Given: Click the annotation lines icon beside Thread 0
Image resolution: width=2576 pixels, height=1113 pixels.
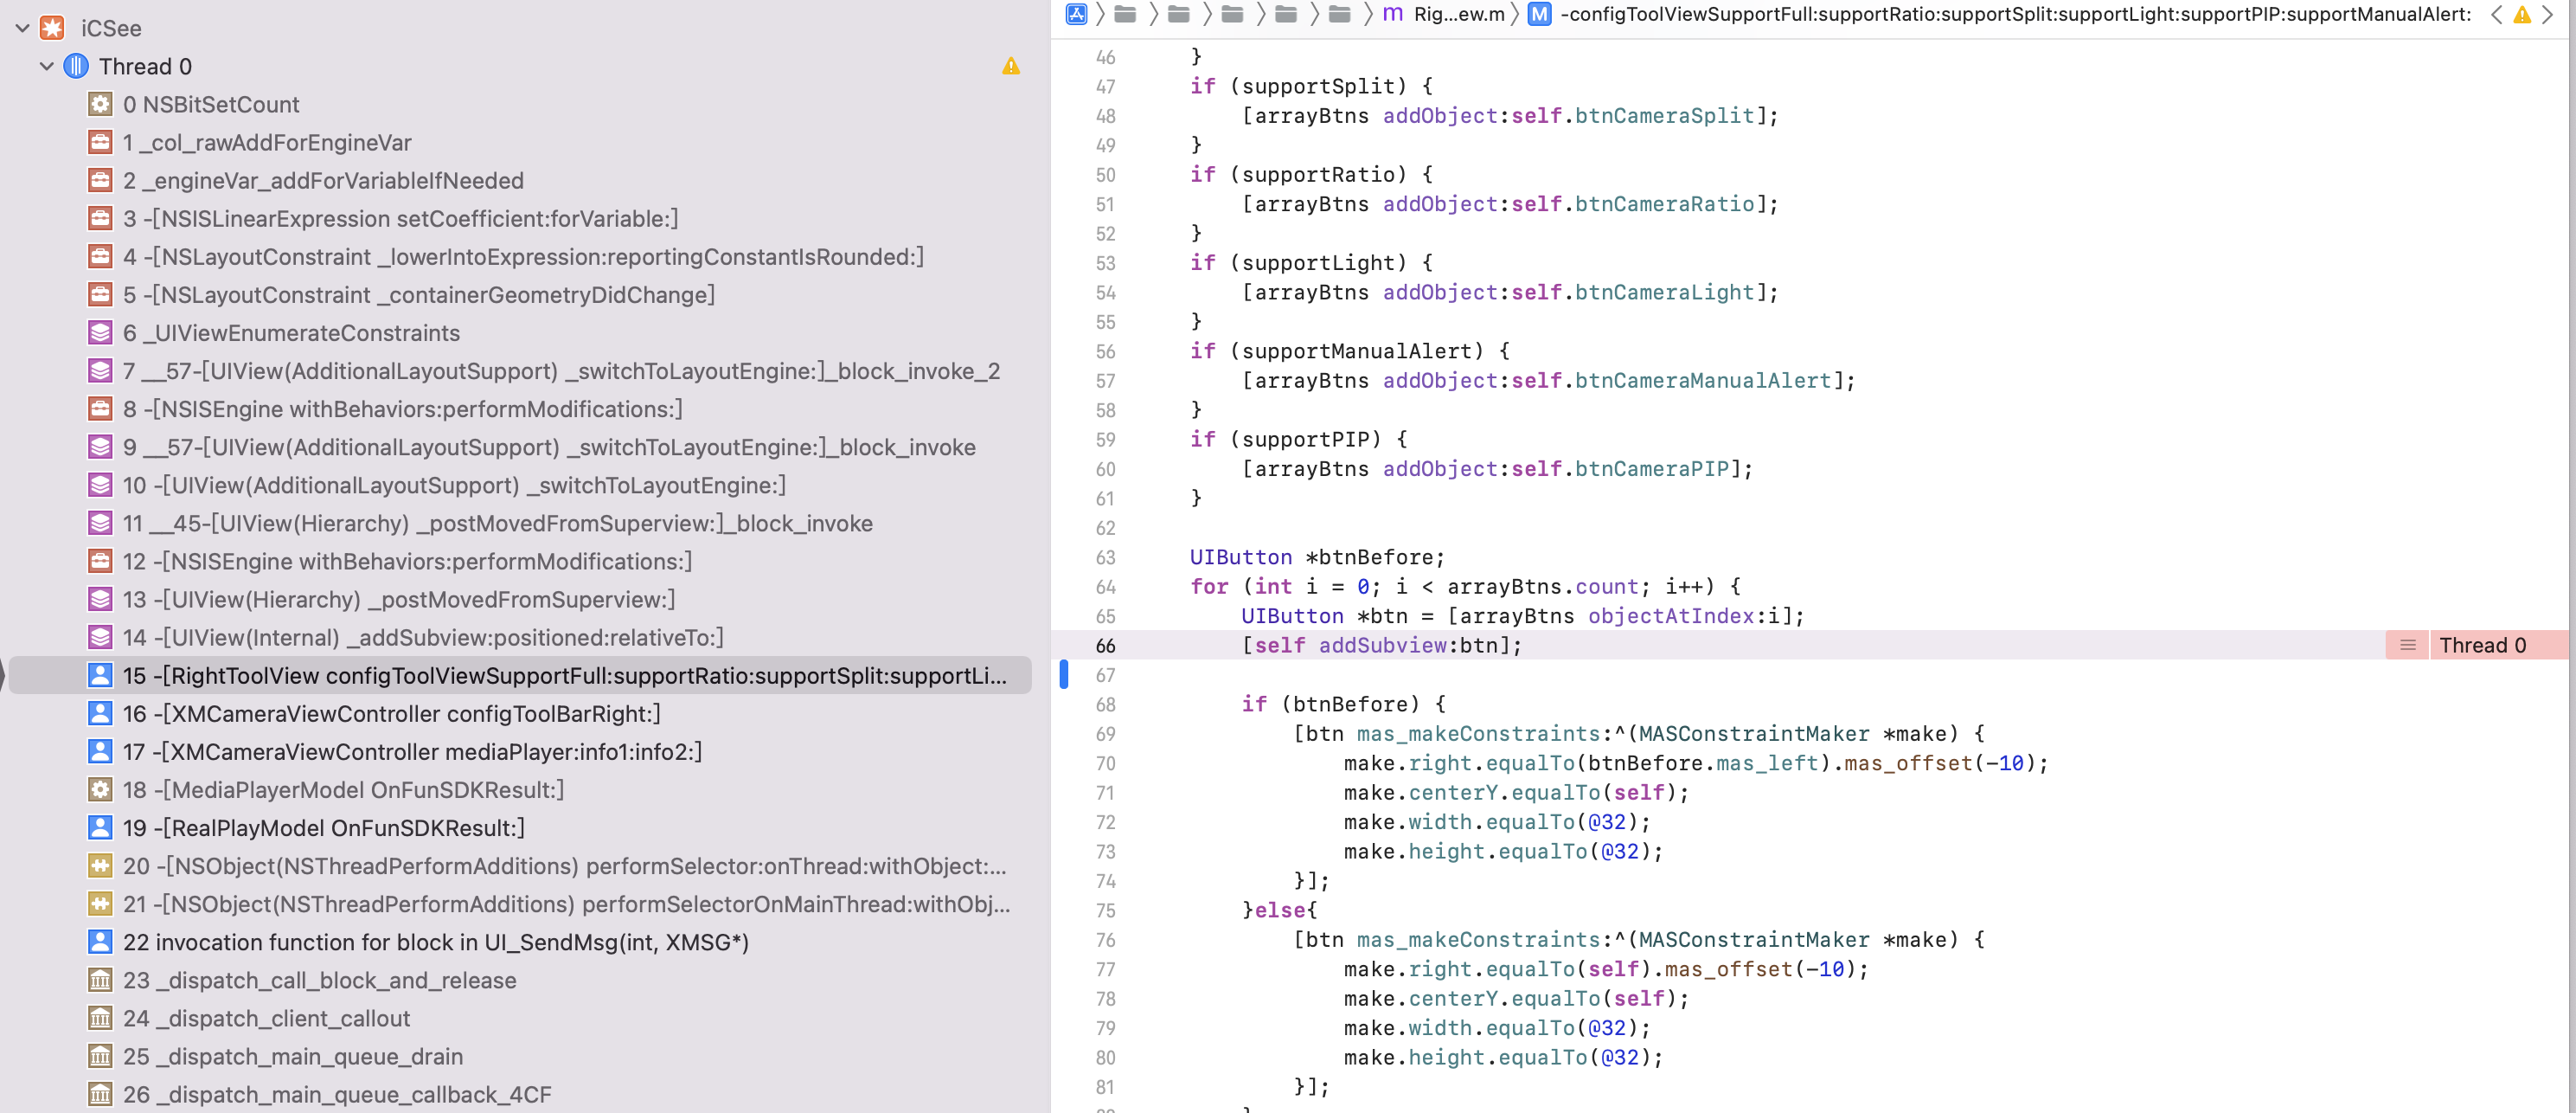Looking at the screenshot, I should point(2407,646).
